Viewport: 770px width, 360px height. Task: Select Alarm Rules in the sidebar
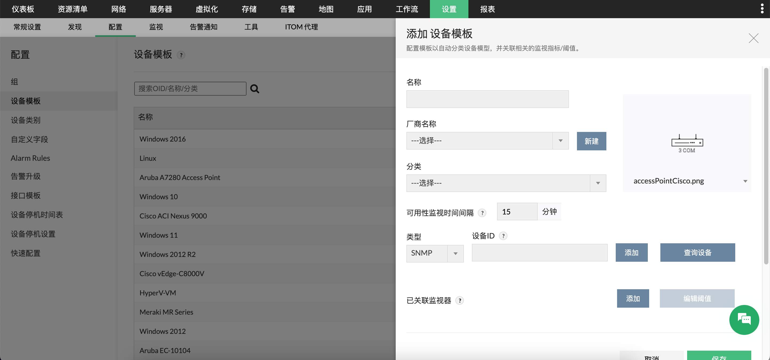point(30,158)
